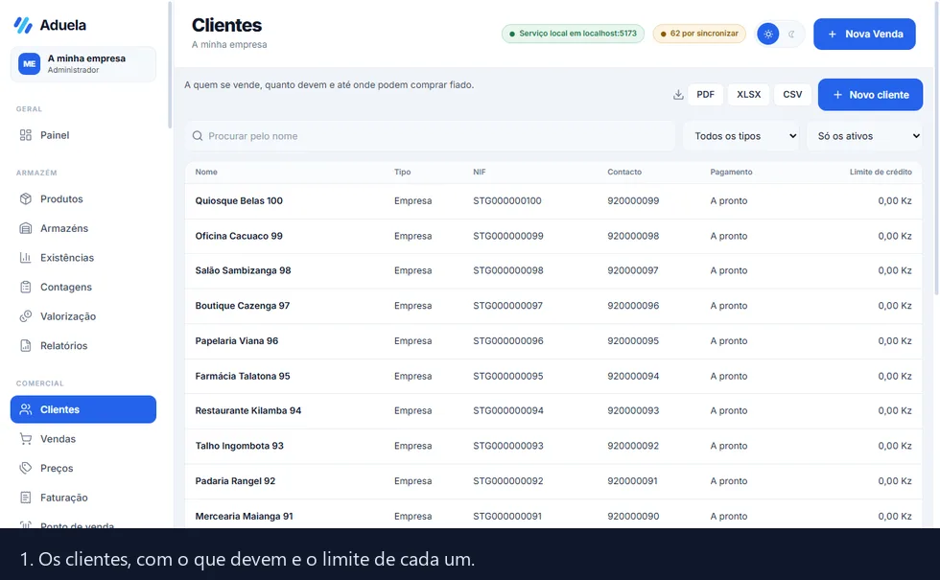This screenshot has width=940, height=580.
Task: Open Contagens menu item
Action: pos(83,287)
